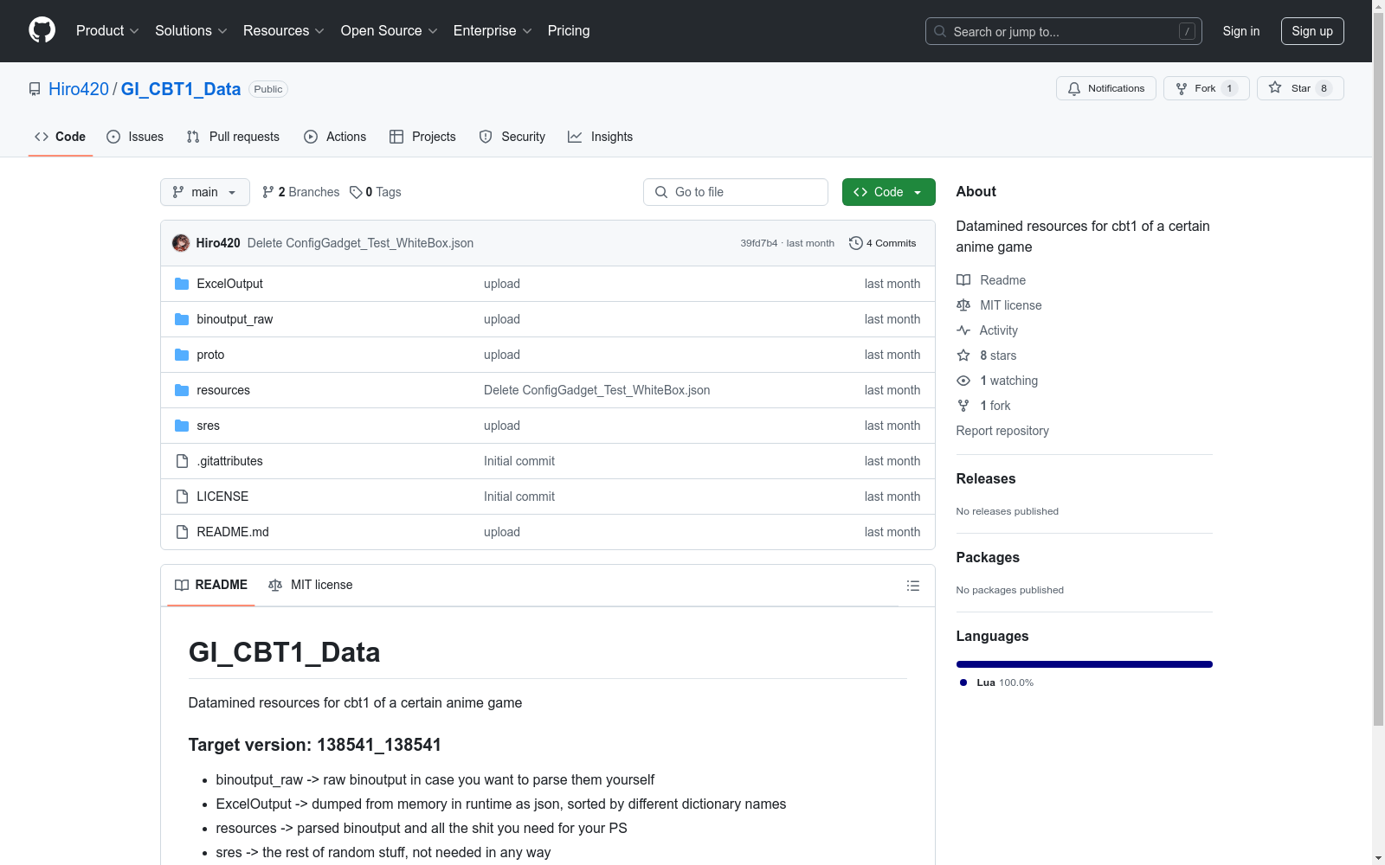Click the eye icon next to 1 watching
Viewport: 1385px width, 865px height.
[963, 381]
